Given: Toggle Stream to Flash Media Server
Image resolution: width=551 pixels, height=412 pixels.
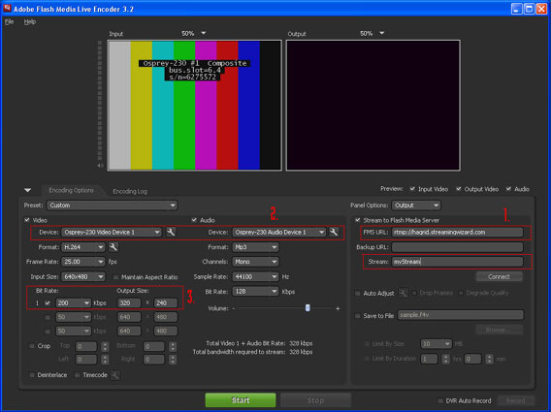Looking at the screenshot, I should click(x=357, y=220).
